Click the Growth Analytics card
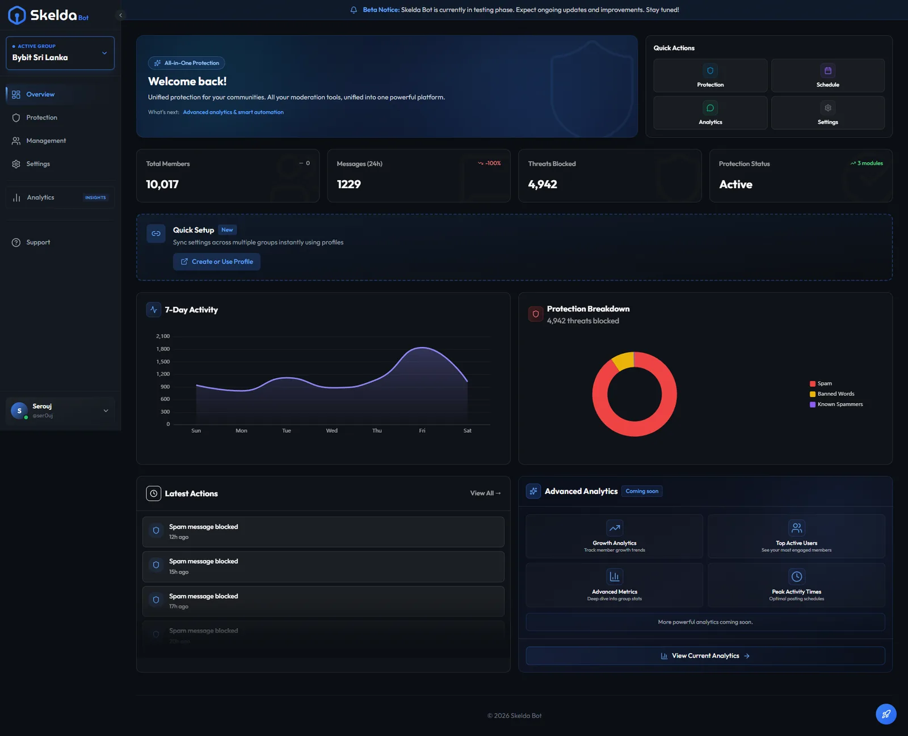The image size is (908, 736). point(614,536)
